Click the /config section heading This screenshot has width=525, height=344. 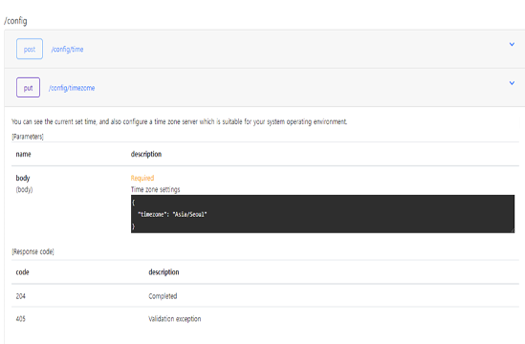tap(15, 21)
